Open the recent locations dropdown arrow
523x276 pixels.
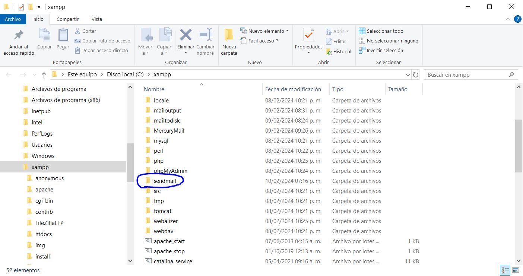click(x=34, y=75)
